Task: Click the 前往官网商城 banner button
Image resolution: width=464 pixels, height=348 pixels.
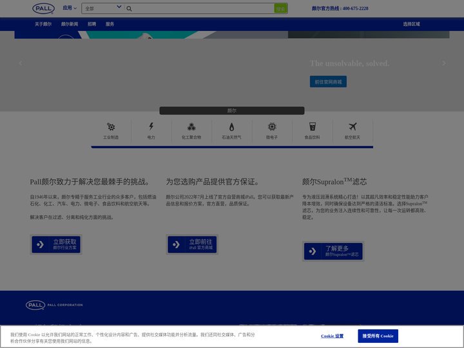Action: pyautogui.click(x=328, y=82)
